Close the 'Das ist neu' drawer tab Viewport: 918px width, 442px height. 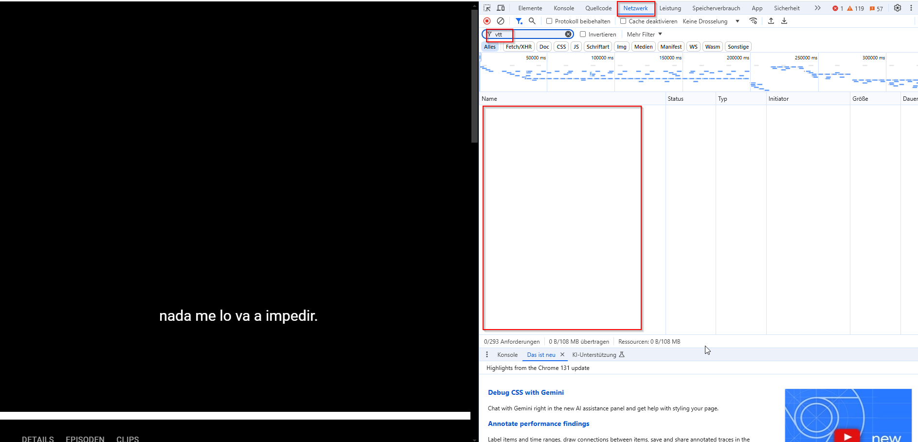(x=562, y=354)
